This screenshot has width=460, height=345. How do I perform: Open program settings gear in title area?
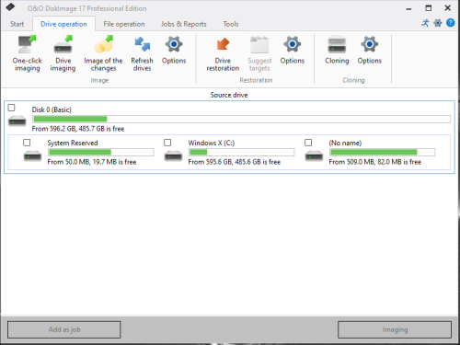point(438,23)
